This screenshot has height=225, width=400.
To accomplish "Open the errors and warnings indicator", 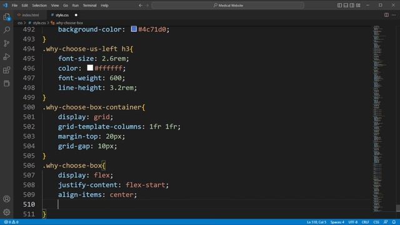I will [11, 222].
